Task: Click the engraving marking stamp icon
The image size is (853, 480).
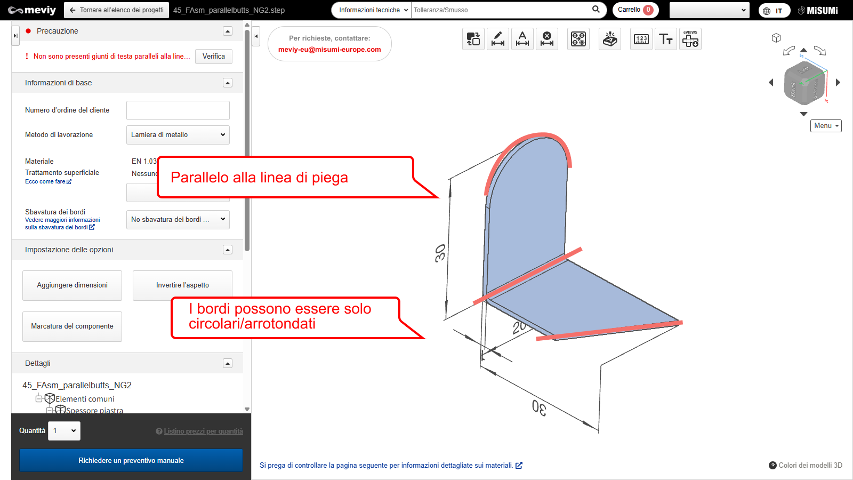Action: pyautogui.click(x=609, y=39)
